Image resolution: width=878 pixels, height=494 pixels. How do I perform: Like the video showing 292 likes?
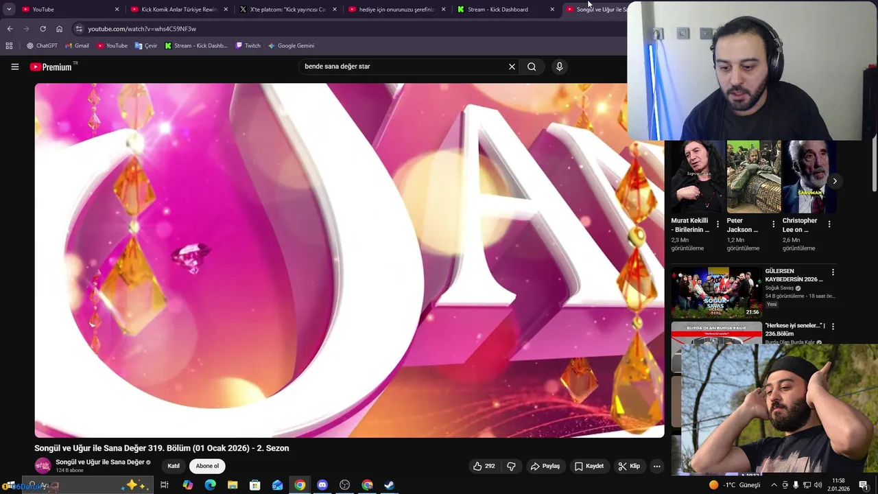[484, 466]
